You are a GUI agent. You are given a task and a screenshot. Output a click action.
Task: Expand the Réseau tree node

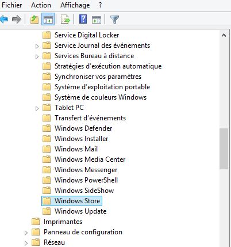(26, 243)
